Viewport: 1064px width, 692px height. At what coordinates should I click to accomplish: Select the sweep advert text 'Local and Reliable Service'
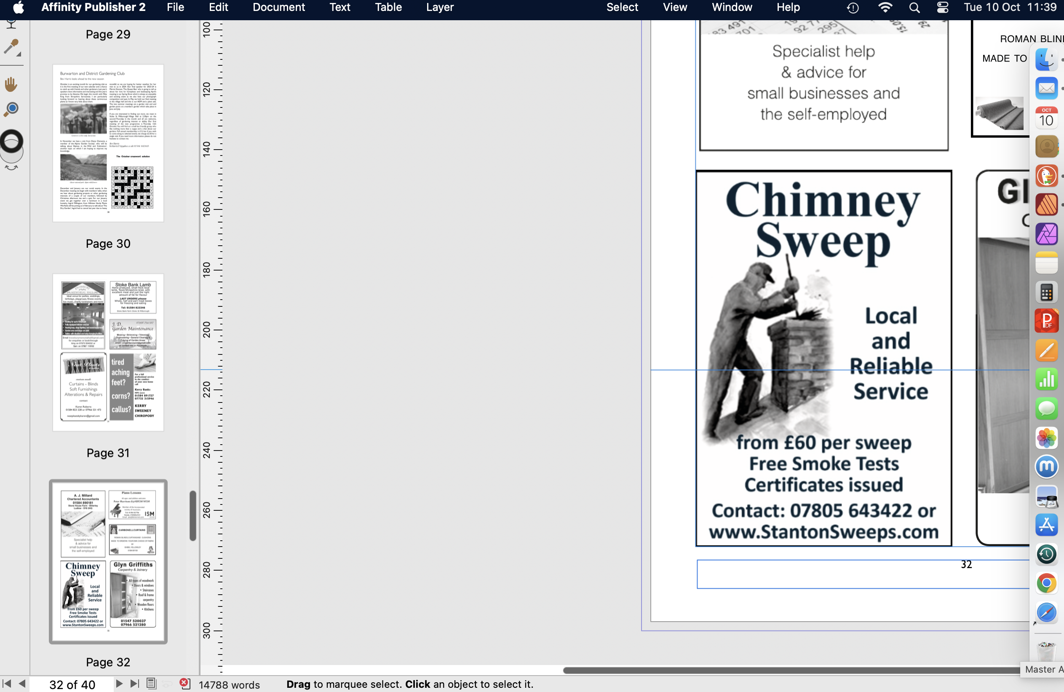click(890, 354)
